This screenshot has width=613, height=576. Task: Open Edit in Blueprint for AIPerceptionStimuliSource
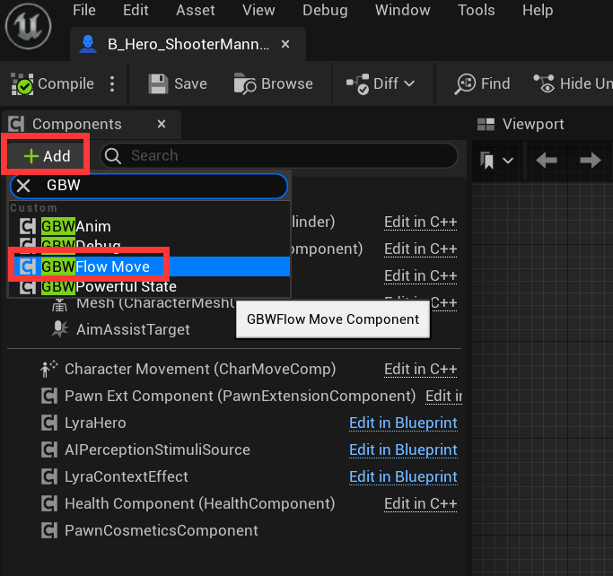403,450
